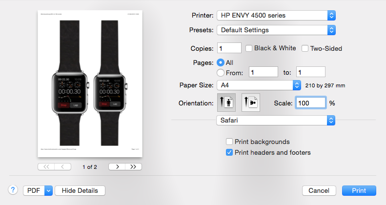Jump to last preview page arrow
This screenshot has width=386, height=205.
tap(133, 166)
